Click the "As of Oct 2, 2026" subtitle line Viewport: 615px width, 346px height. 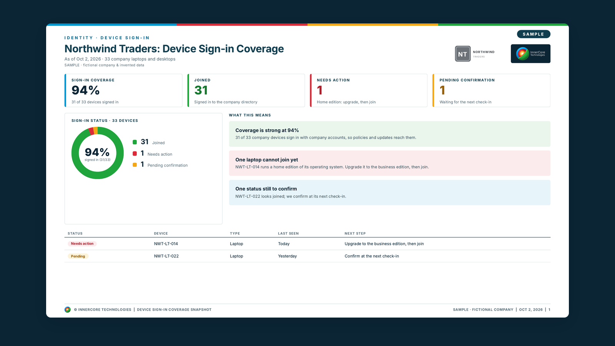click(x=120, y=59)
